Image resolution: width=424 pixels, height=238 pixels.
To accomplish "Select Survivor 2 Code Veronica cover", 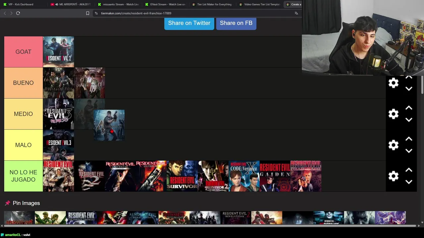I will pos(213,176).
